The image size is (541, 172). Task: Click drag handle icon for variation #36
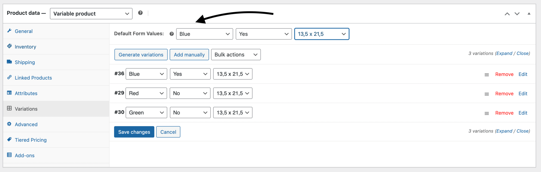tap(487, 75)
